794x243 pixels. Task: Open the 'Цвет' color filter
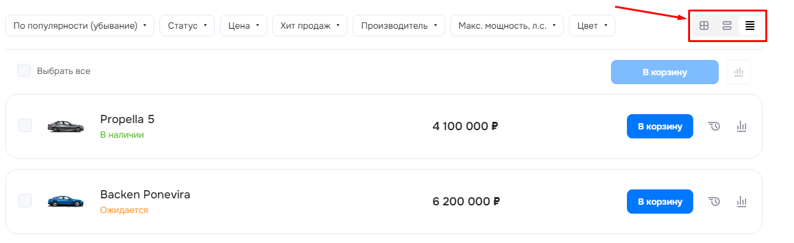pos(592,26)
